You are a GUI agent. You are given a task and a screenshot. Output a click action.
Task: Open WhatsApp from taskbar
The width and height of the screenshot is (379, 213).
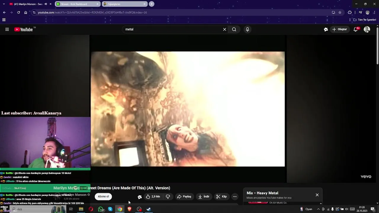point(101,209)
